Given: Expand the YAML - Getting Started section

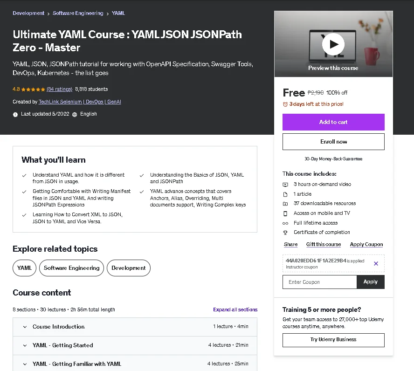Looking at the screenshot, I should (135, 345).
